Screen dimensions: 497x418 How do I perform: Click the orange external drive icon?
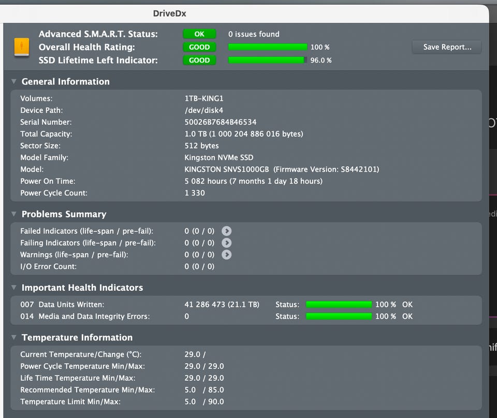pyautogui.click(x=22, y=47)
